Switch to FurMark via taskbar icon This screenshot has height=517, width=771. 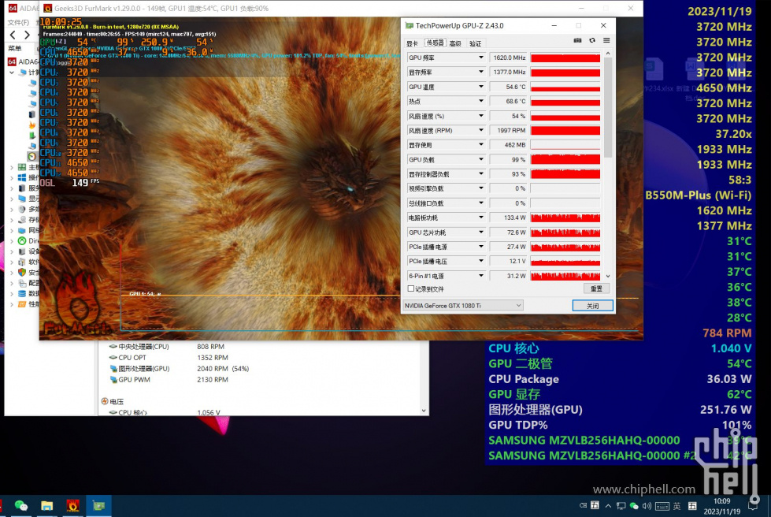click(72, 506)
